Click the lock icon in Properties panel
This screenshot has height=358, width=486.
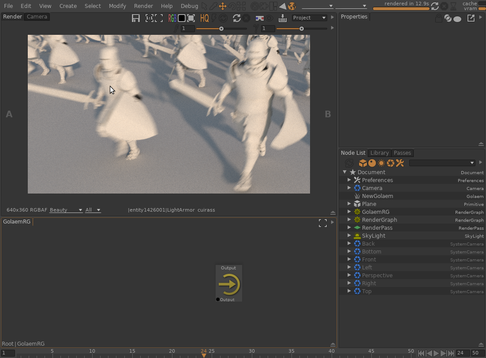click(438, 19)
